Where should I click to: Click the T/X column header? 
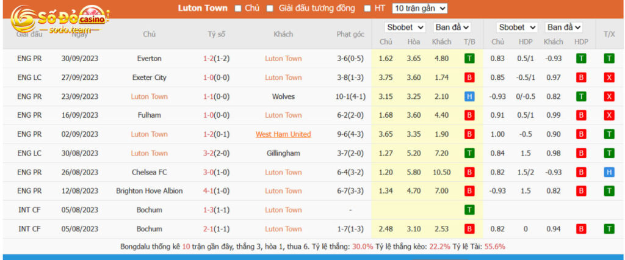pos(609,34)
